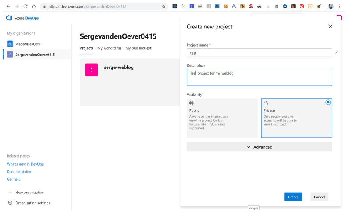Select the Public visibility option
Screen dimensions: 348x213
click(222, 118)
